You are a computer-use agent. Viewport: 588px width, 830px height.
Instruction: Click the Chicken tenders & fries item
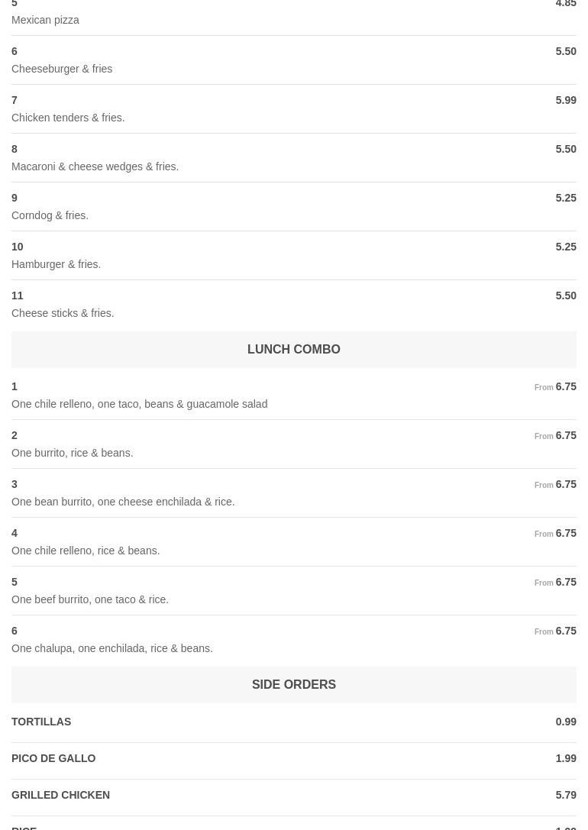click(68, 118)
